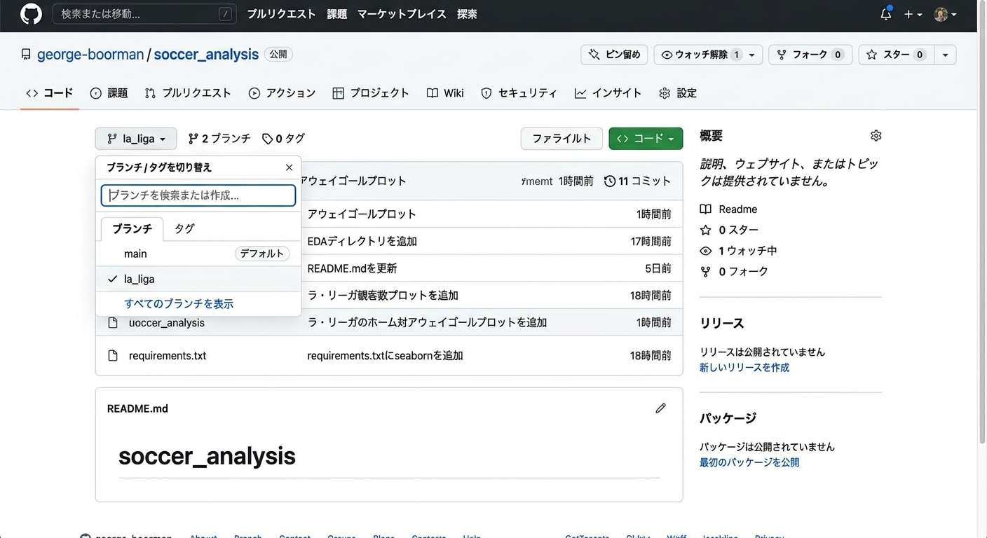Image resolution: width=987 pixels, height=538 pixels.
Task: Click すべてのブランチを表示 link
Action: [x=179, y=304]
